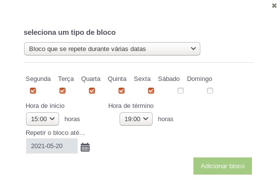Screen dimensions: 280x180
Task: Focus the 2021-05-20 date field
Action: coord(52,146)
